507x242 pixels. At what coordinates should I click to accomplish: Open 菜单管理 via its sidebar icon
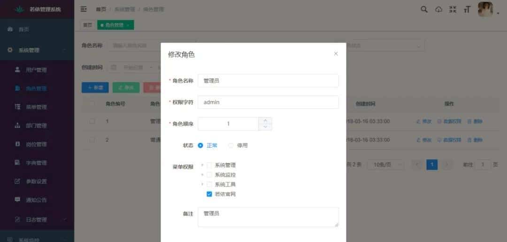tap(17, 107)
